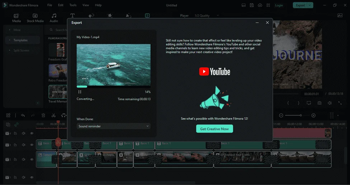Collapse the left sidebar panel arrow
Viewport: 350px width, 185px height.
38,103
